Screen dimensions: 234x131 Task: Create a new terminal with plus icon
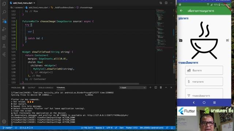(x=150, y=88)
